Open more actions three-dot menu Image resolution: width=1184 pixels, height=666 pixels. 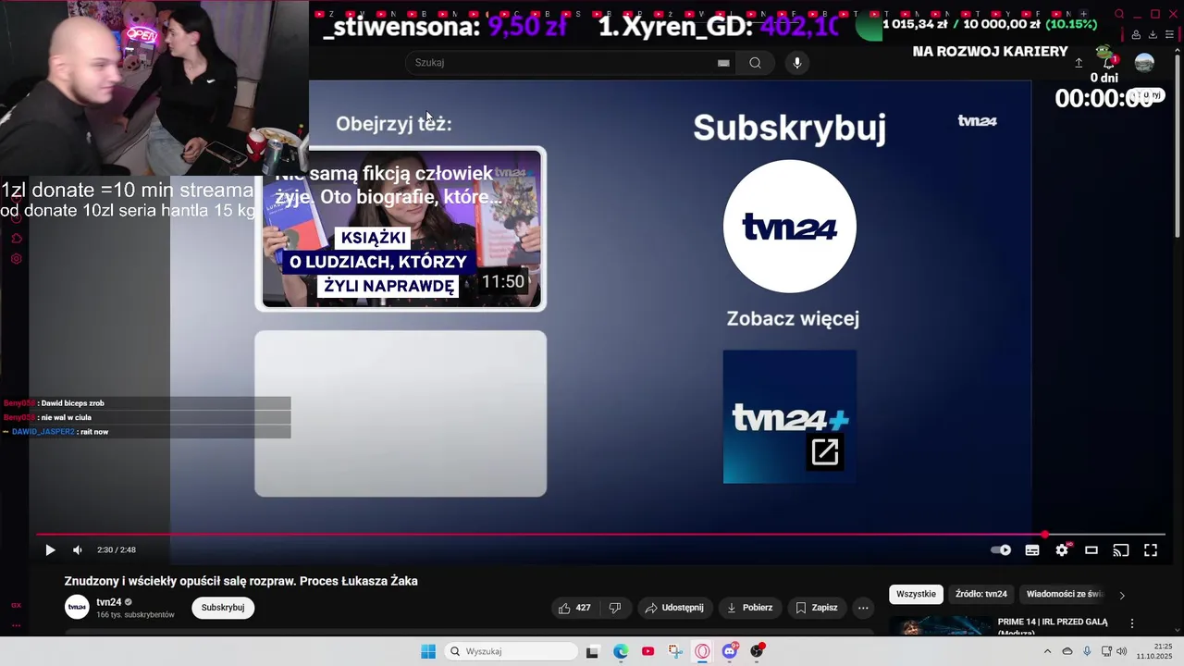(x=863, y=608)
